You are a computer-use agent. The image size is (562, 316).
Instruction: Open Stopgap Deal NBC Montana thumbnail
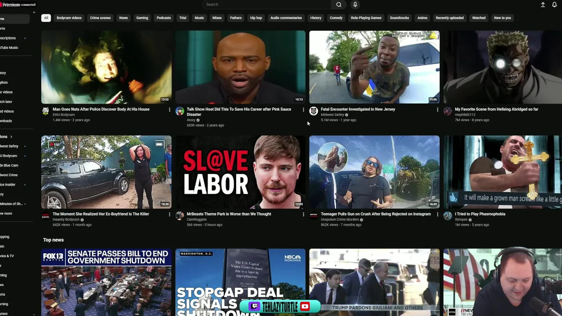240,282
